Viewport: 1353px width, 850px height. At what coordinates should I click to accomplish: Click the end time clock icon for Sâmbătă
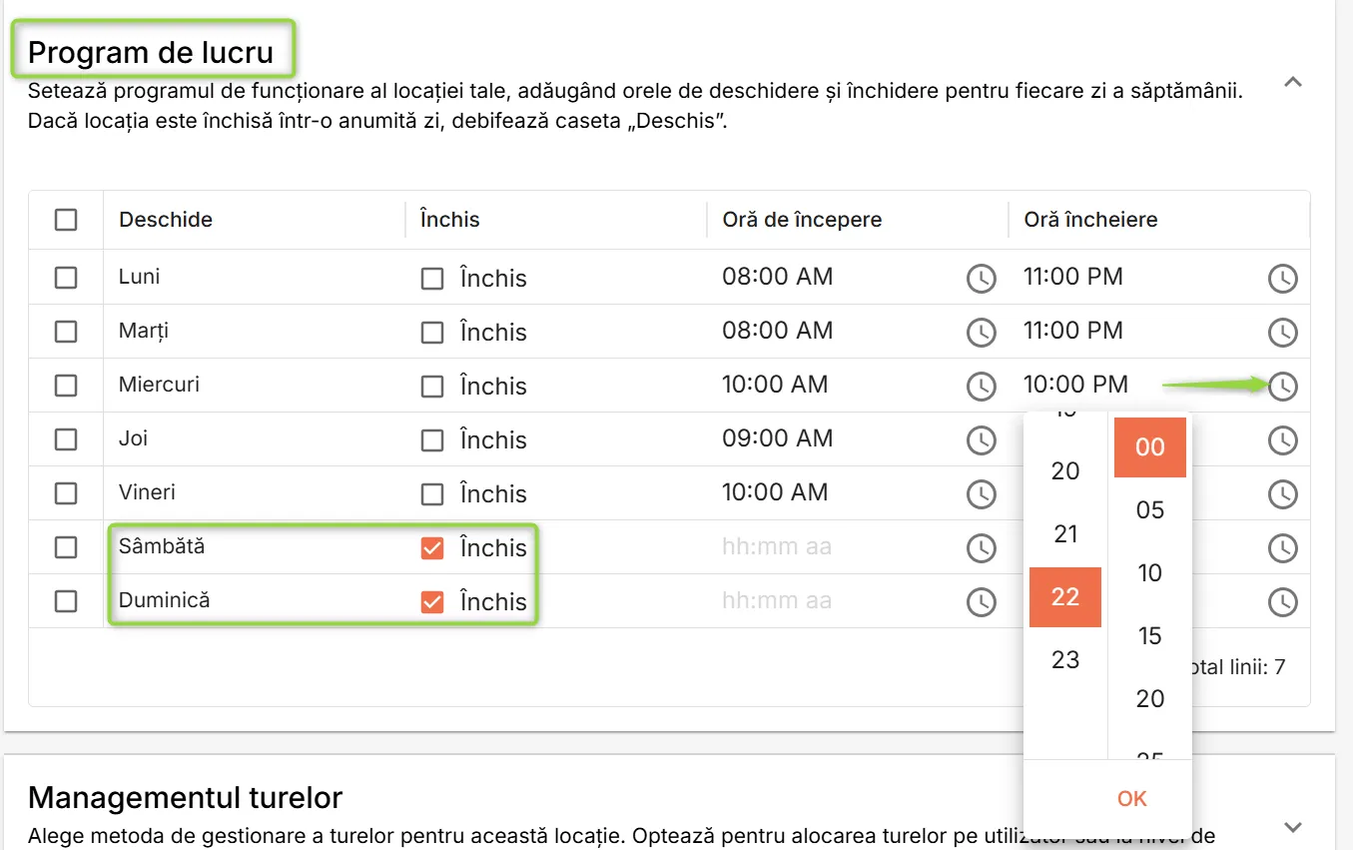coord(1283,547)
